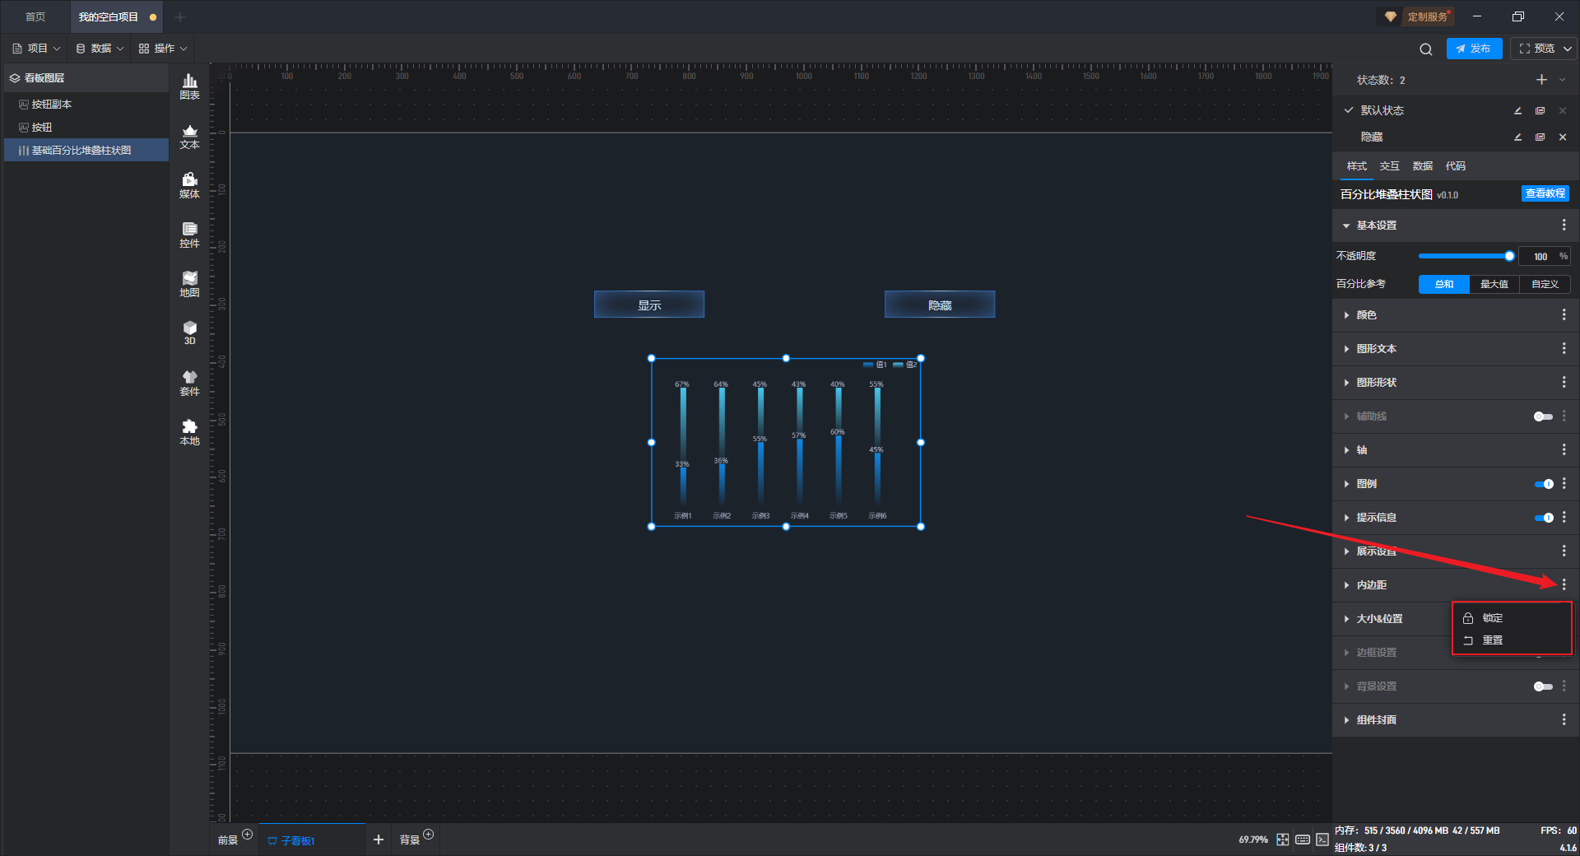The image size is (1580, 856).
Task: Expand the 图形文本 section
Action: tap(1376, 349)
